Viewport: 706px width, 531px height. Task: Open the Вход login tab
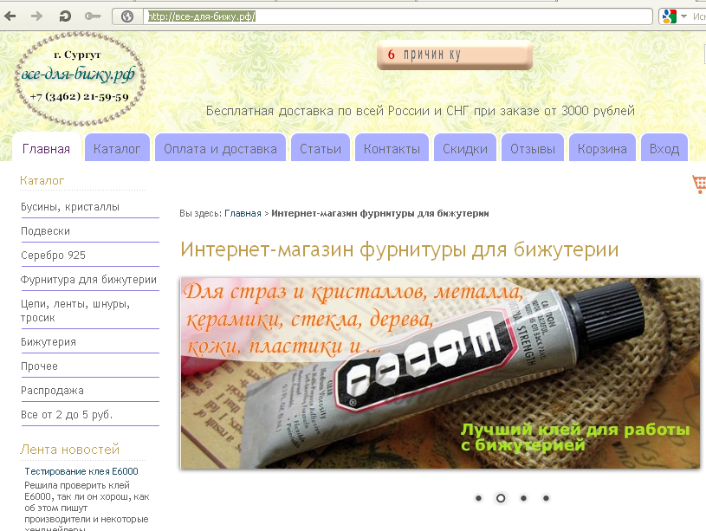(664, 148)
